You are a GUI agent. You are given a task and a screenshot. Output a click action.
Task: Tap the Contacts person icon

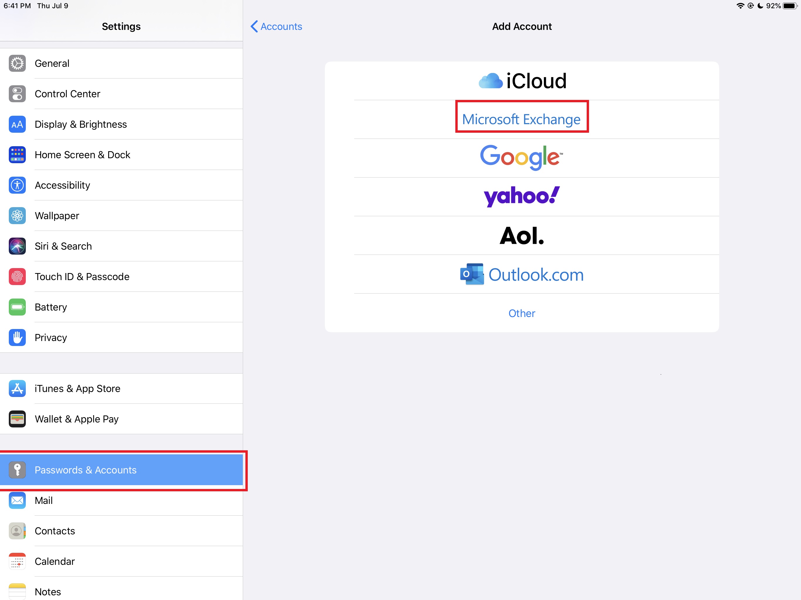17,531
